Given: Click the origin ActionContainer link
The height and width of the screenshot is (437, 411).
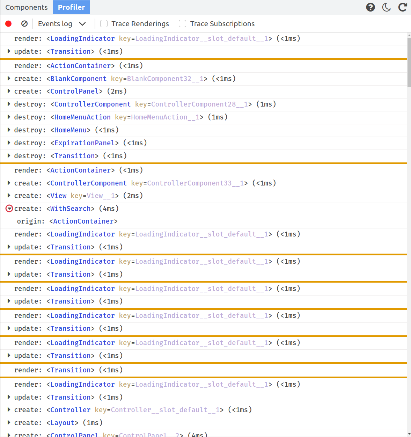Looking at the screenshot, I should tap(83, 221).
